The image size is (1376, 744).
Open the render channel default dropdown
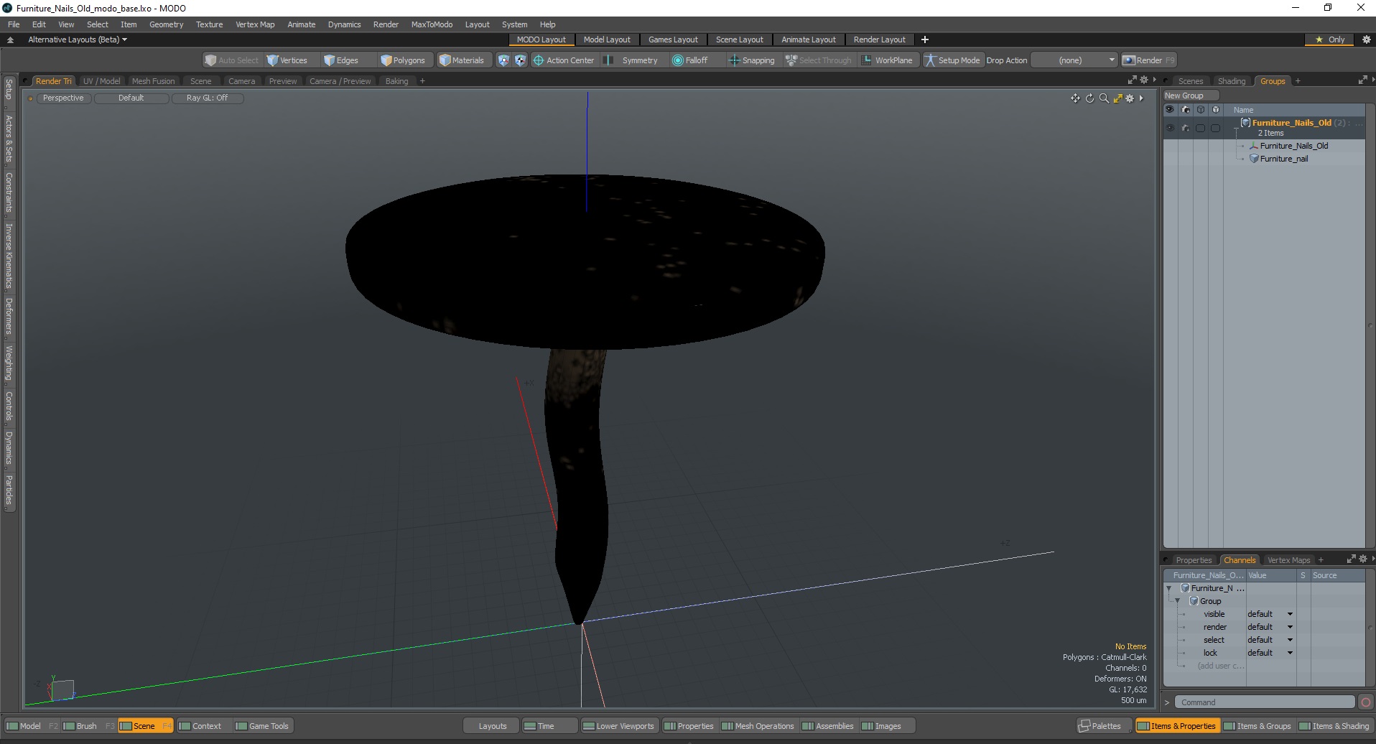[1270, 627]
